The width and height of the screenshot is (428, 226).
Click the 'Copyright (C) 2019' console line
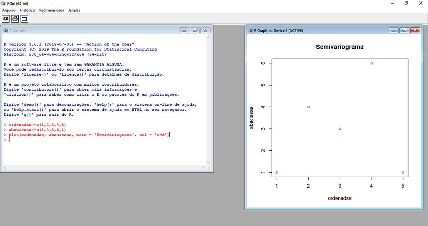(80, 49)
